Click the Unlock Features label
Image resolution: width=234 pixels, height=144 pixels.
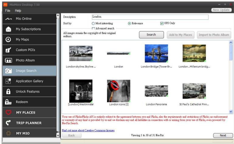(28, 92)
